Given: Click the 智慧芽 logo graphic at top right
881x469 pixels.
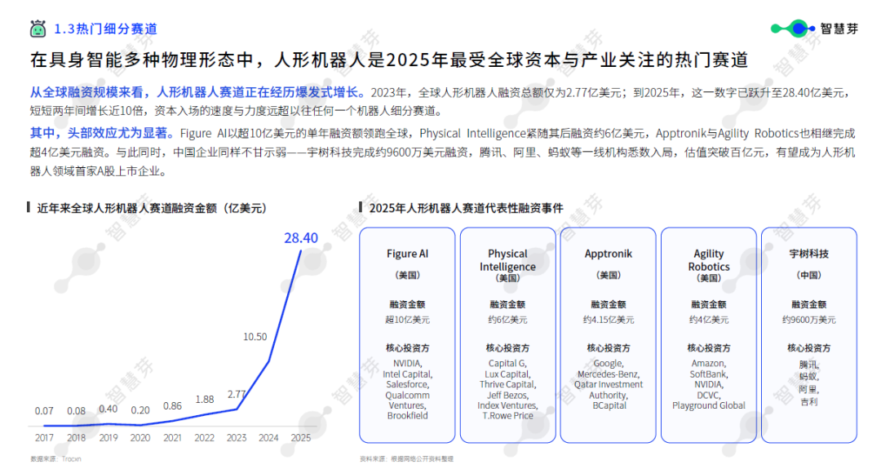Looking at the screenshot, I should 793,28.
